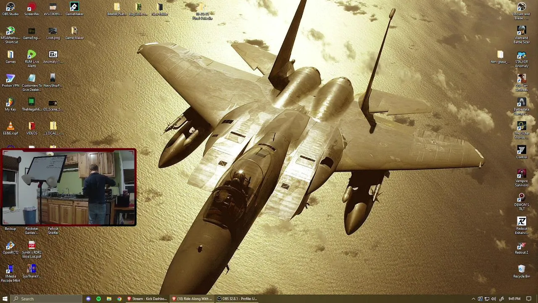Image resolution: width=538 pixels, height=303 pixels.
Task: Select the GTA San Andreas shortcut
Action: [x=522, y=83]
